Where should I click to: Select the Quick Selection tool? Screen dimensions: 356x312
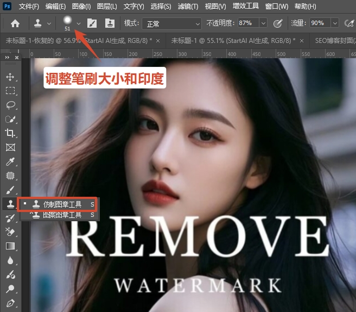tap(10, 119)
